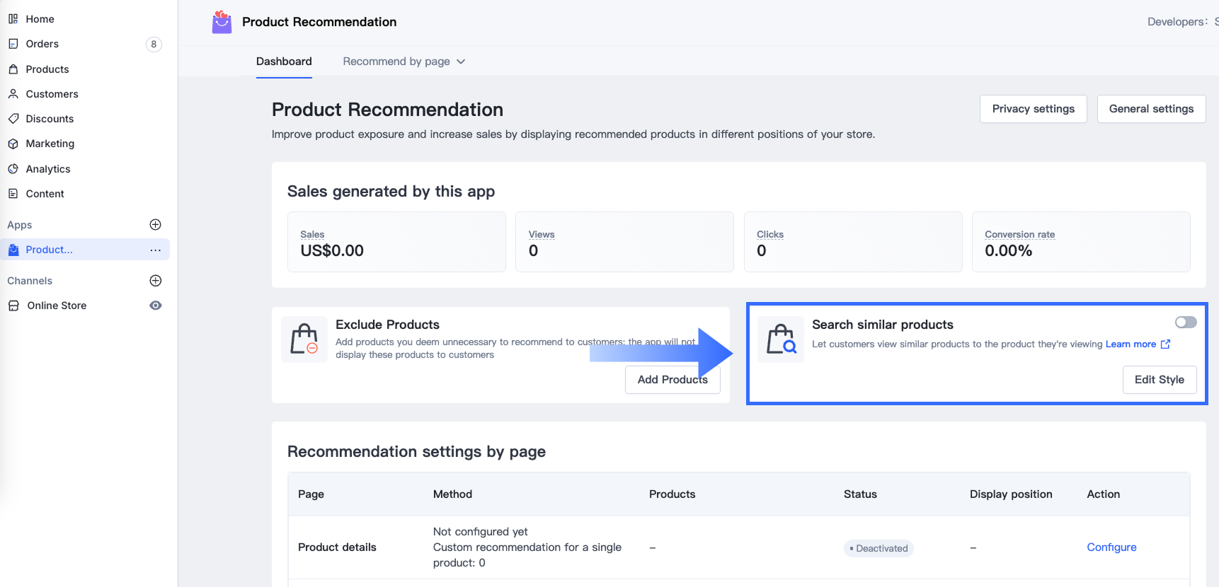Click the Home icon in sidebar
The height and width of the screenshot is (587, 1219).
point(13,19)
